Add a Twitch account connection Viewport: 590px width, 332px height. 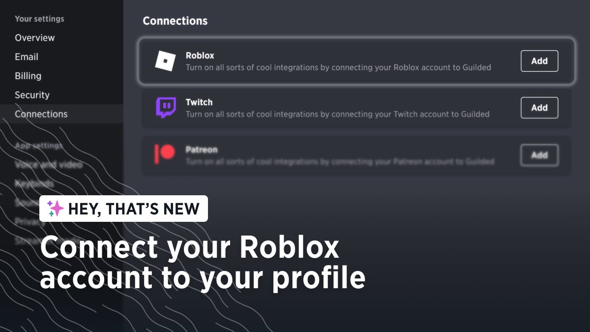pos(539,108)
